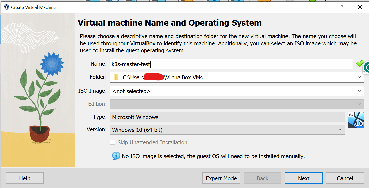369x188 pixels.
Task: Click the Windows 10 64-bit OS icon
Action: pyautogui.click(x=356, y=120)
